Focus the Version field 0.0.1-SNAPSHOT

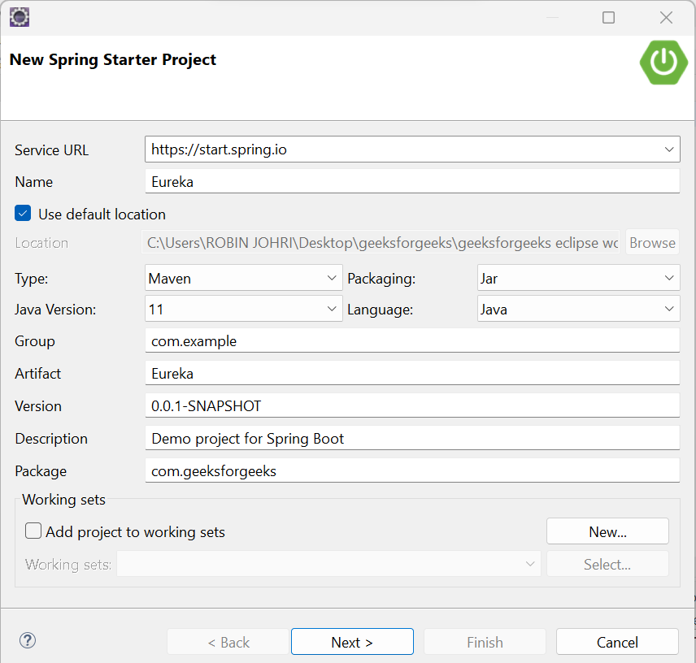tap(412, 405)
